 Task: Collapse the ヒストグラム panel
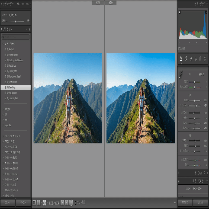(207, 4)
